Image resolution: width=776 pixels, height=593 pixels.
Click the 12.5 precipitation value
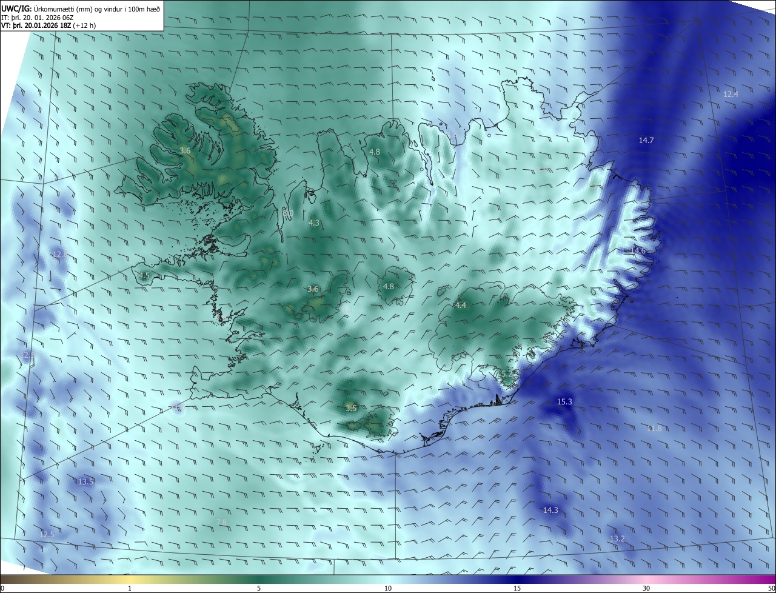[x=47, y=534]
